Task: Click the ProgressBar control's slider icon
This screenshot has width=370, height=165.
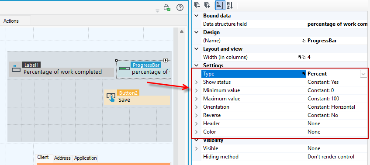Action: click(124, 69)
